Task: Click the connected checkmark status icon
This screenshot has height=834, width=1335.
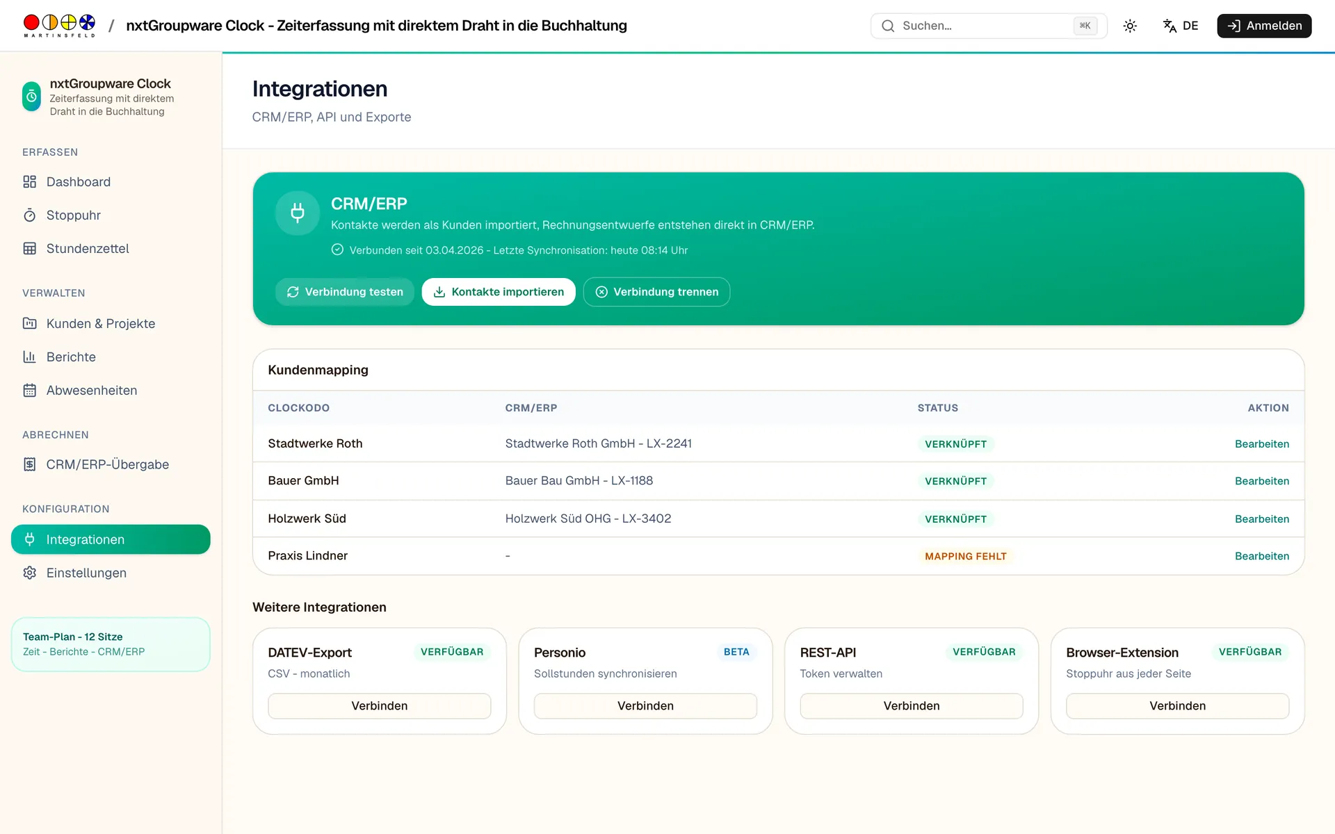Action: 337,250
